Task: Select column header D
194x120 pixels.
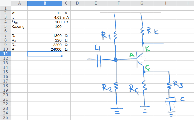Action: coord(77,3)
